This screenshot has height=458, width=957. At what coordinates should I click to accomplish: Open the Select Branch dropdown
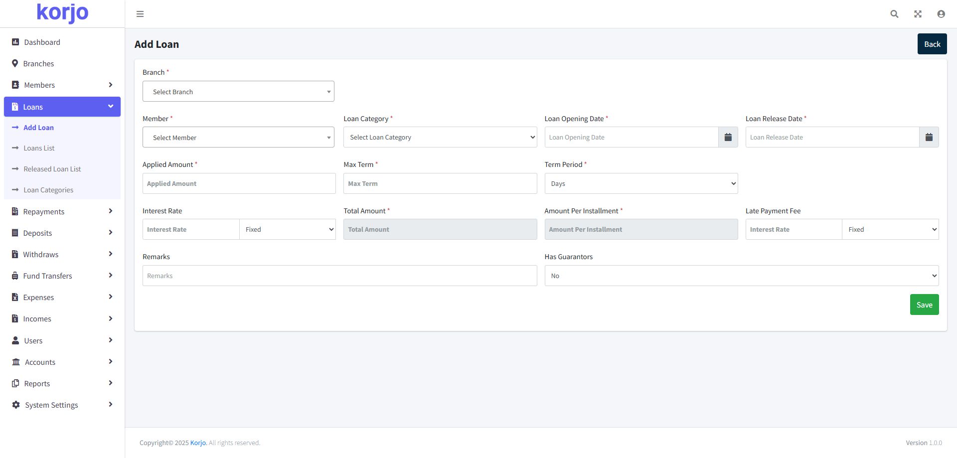pos(238,92)
